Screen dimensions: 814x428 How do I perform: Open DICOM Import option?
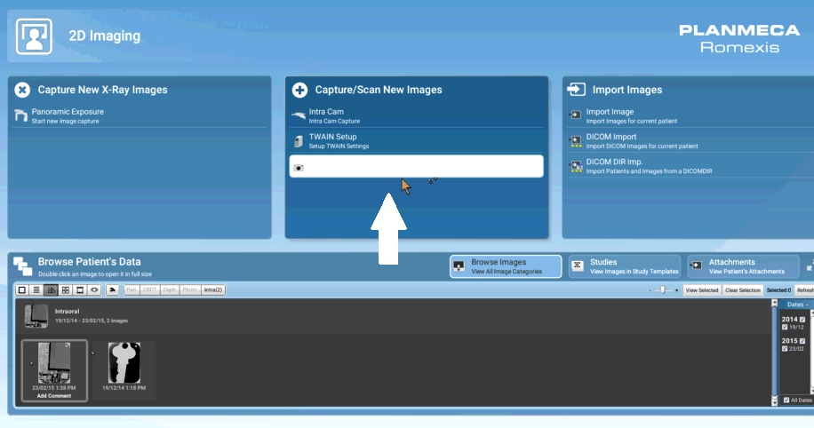690,141
